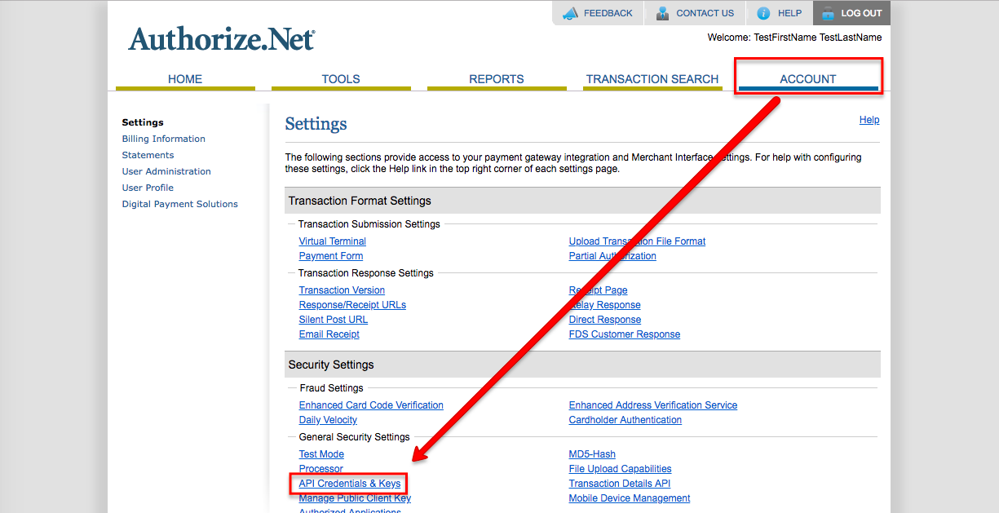This screenshot has width=999, height=513.
Task: Open the Virtual Terminal link
Action: [333, 241]
